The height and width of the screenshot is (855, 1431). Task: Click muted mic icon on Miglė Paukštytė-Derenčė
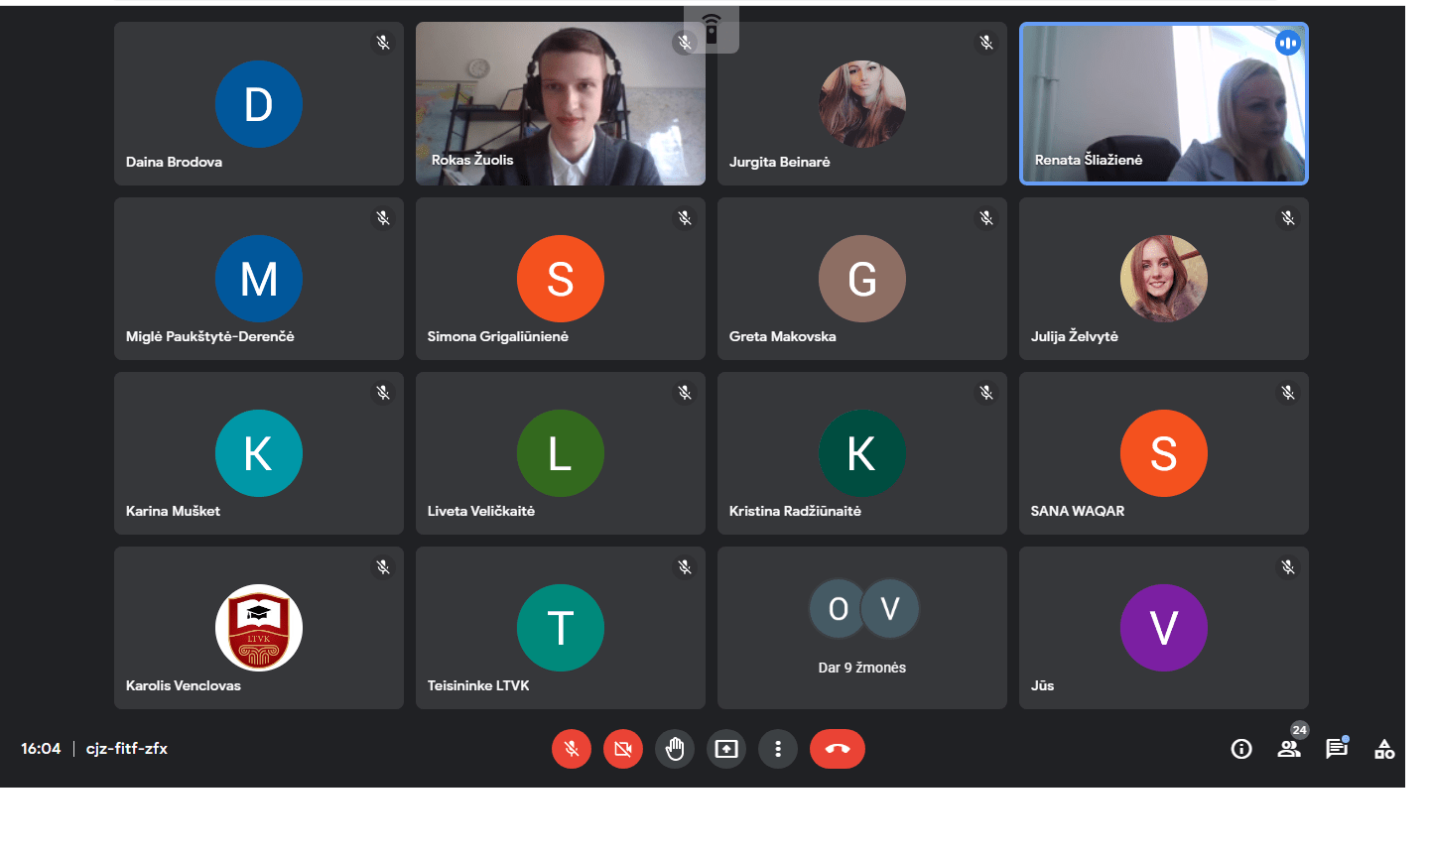383,217
